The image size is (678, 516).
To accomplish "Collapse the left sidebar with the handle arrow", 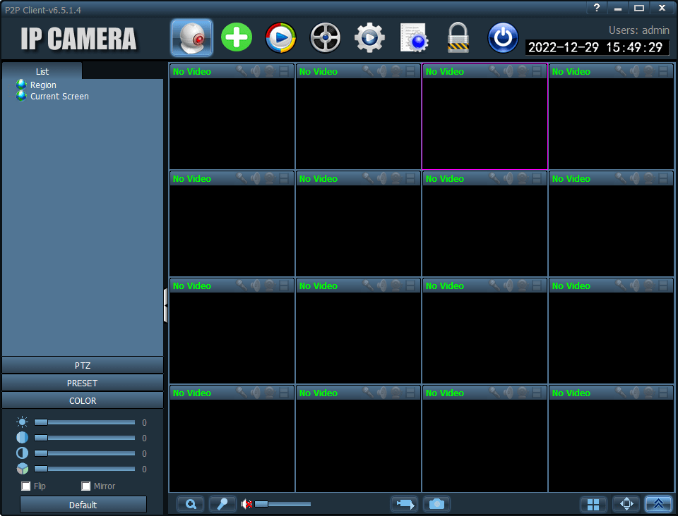I will [165, 305].
